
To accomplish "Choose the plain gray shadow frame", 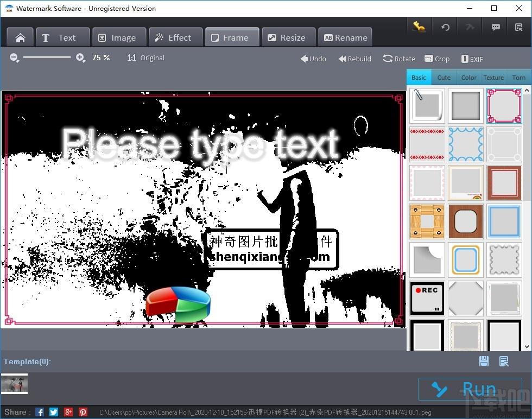I will click(466, 105).
